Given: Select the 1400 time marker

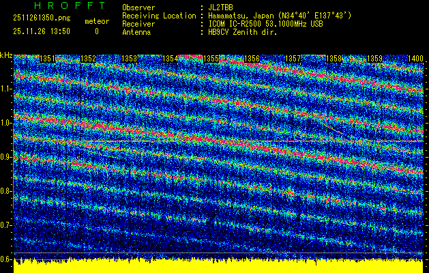Looking at the screenshot, I should [415, 59].
